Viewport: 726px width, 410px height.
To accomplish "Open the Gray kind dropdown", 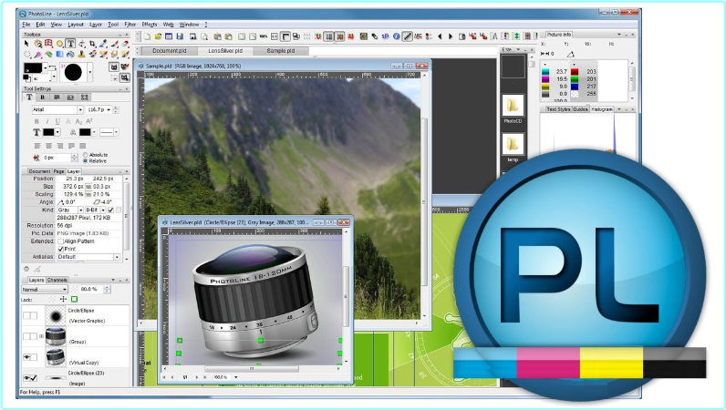I will point(80,210).
